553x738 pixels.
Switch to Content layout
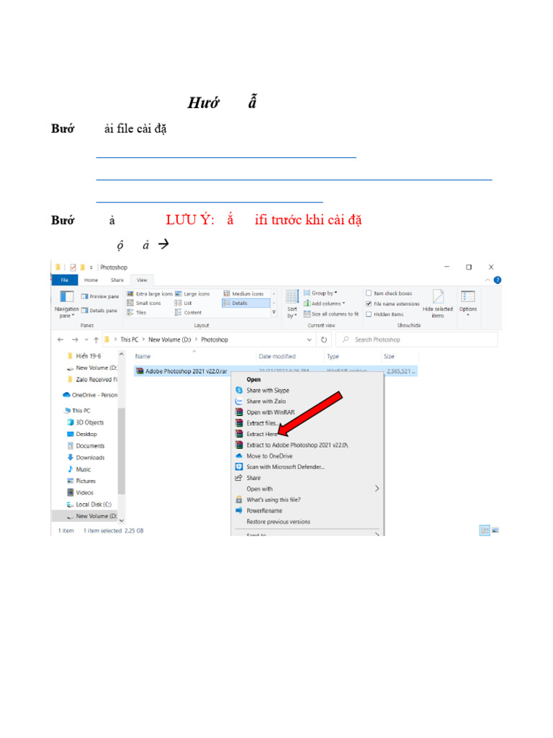click(x=189, y=313)
